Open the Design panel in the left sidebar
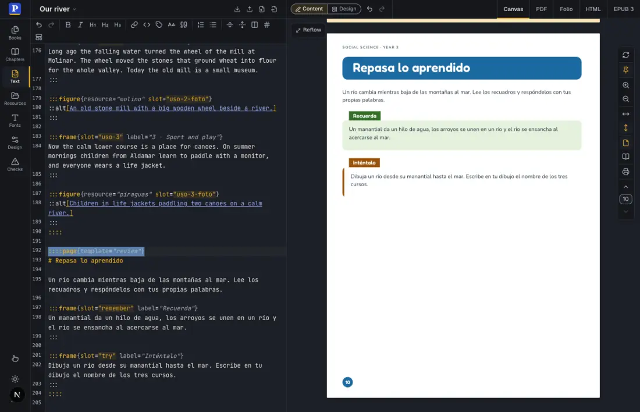 click(x=15, y=143)
